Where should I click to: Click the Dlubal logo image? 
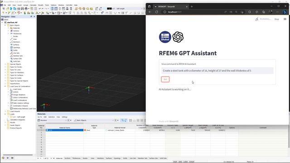pos(165,37)
